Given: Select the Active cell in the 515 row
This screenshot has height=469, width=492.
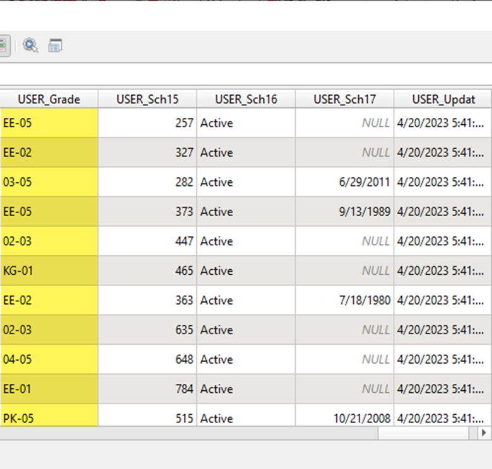Looking at the screenshot, I should pos(246,415).
